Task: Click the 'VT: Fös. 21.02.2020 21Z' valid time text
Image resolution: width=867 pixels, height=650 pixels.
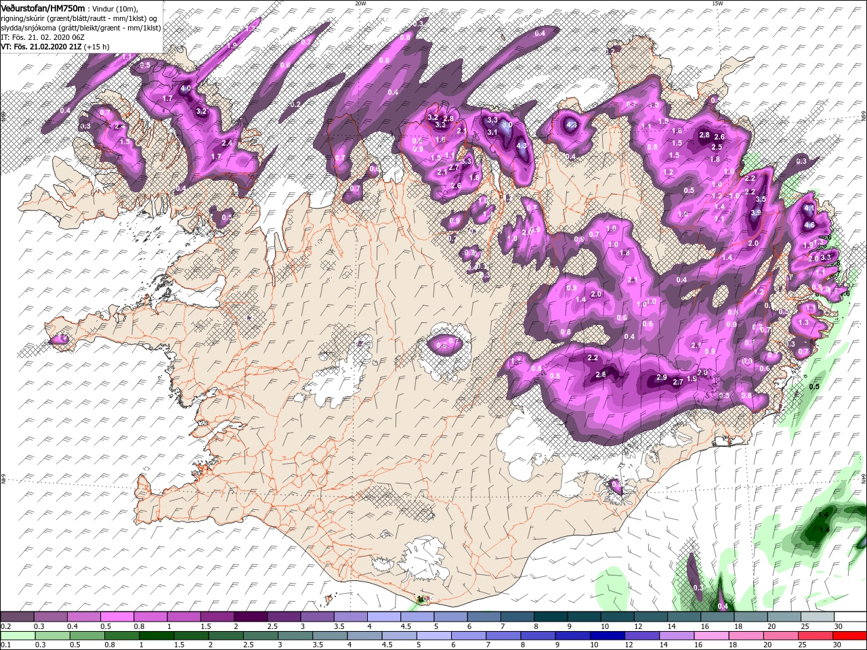Action: pos(41,47)
